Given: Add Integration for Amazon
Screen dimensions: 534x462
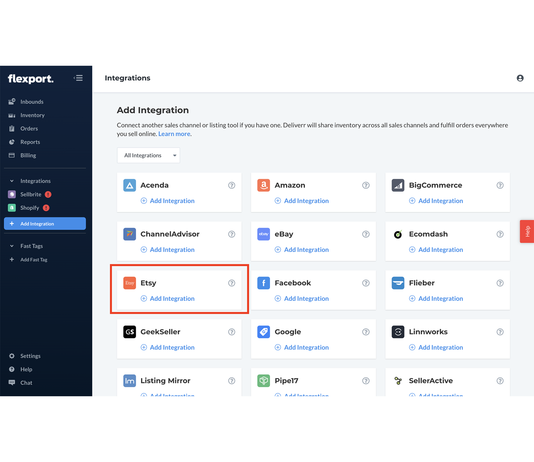Looking at the screenshot, I should [302, 201].
